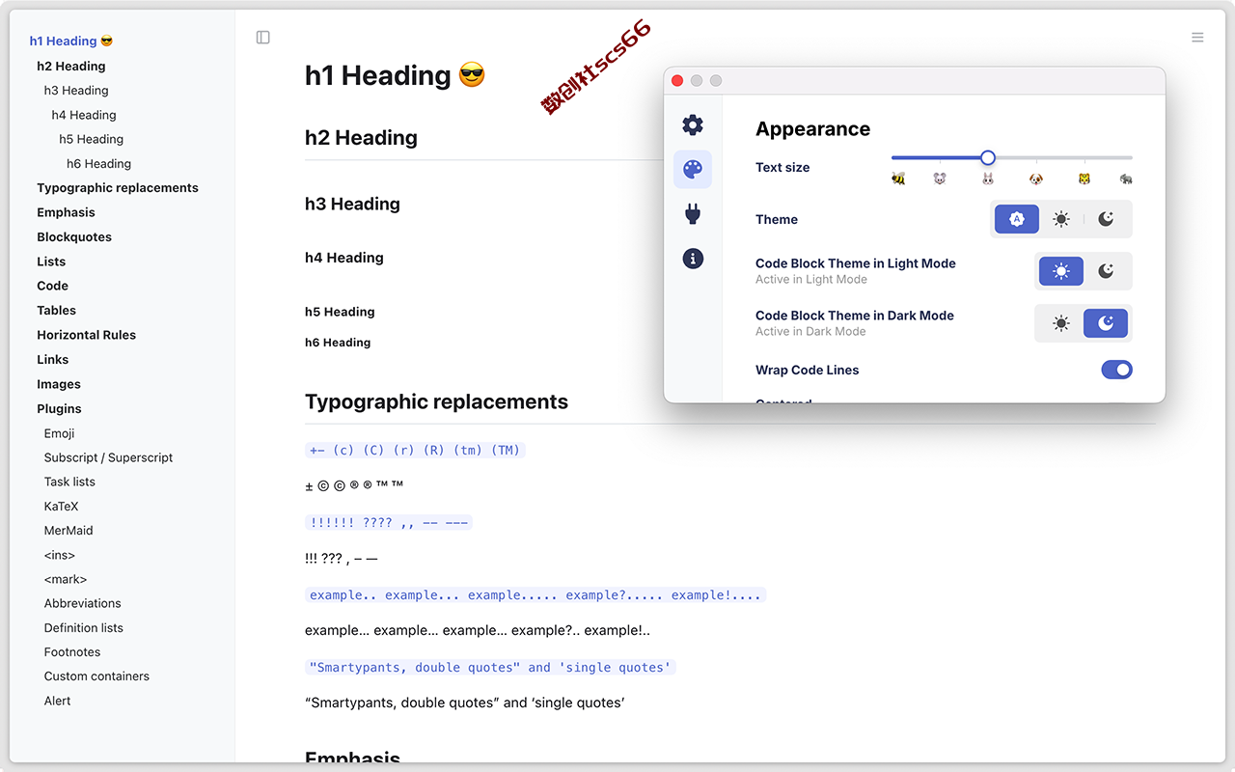Jump to Images section in outline
This screenshot has height=772, width=1235.
(59, 384)
